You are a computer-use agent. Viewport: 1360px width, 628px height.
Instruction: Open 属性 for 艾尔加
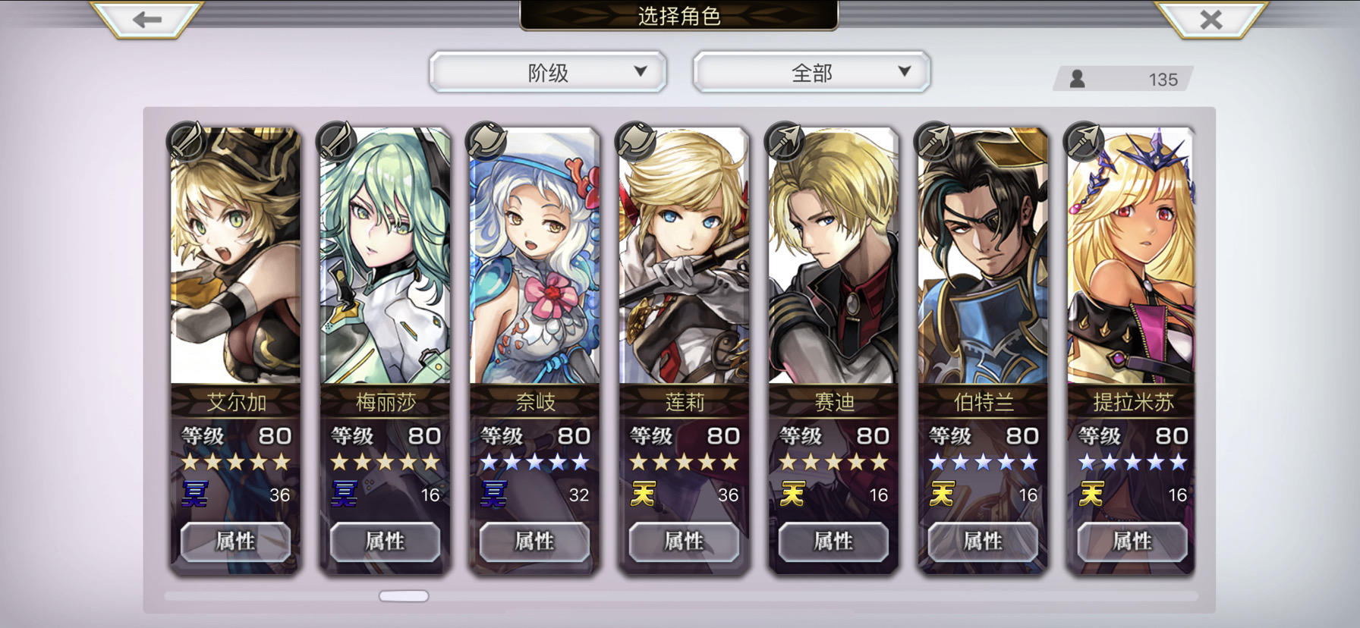[235, 542]
